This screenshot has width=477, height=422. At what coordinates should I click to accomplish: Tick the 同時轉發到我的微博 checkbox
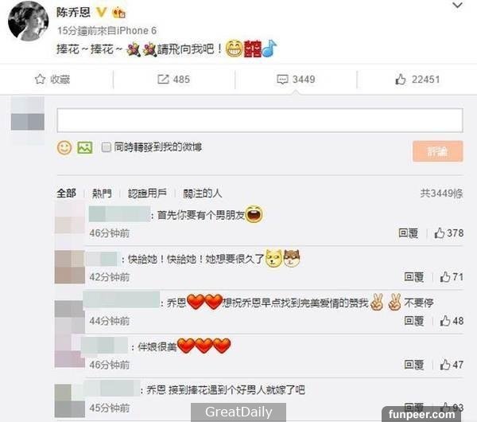(x=106, y=147)
